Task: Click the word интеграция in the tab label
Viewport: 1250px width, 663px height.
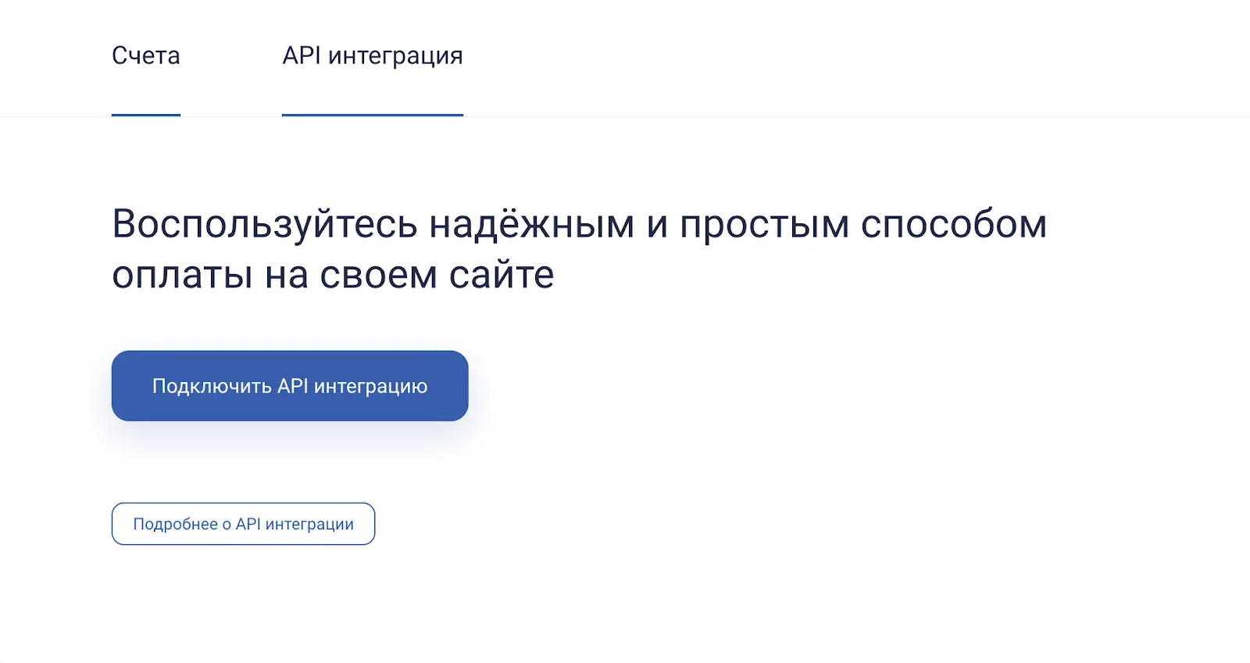Action: tap(395, 56)
